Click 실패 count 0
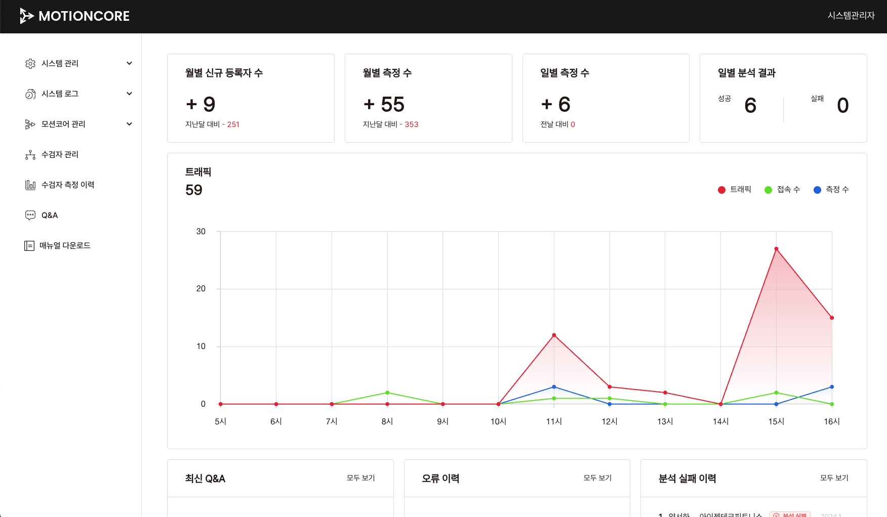This screenshot has width=887, height=517. tap(842, 105)
